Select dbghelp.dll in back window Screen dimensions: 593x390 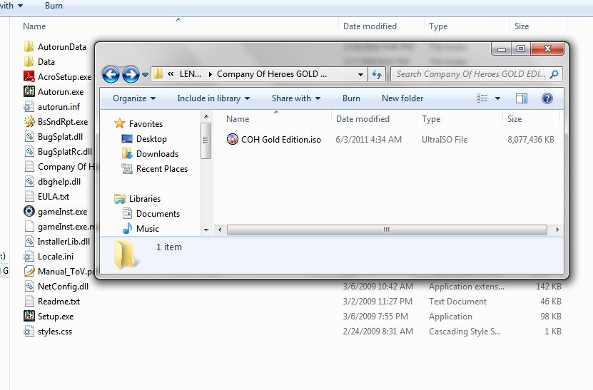[52, 182]
